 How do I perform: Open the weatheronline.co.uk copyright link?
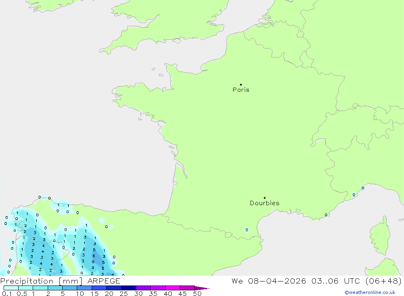point(370,292)
